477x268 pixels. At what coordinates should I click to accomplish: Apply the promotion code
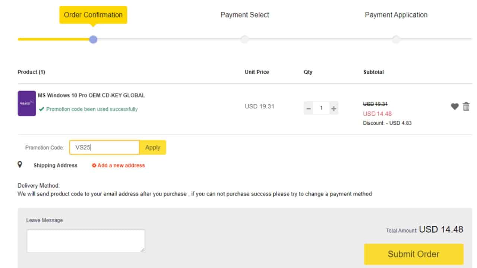pyautogui.click(x=153, y=147)
